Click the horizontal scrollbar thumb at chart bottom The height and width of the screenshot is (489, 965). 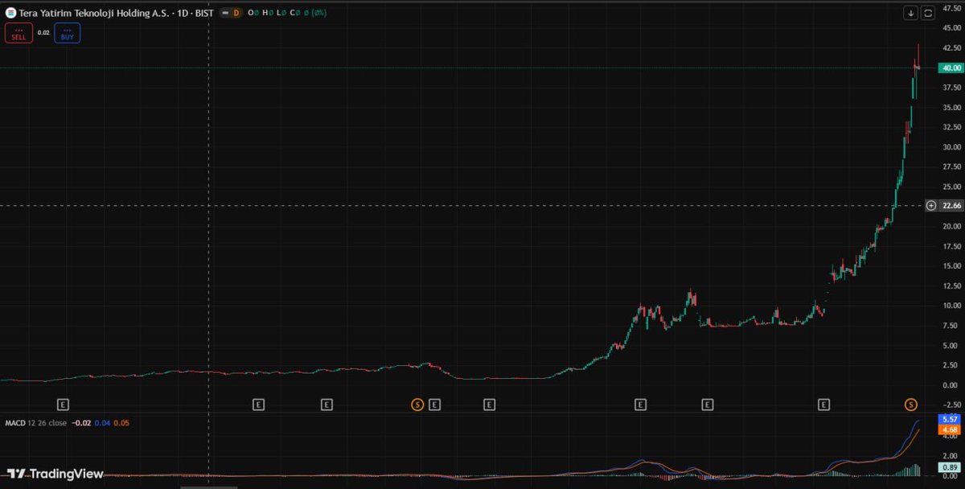point(209,487)
